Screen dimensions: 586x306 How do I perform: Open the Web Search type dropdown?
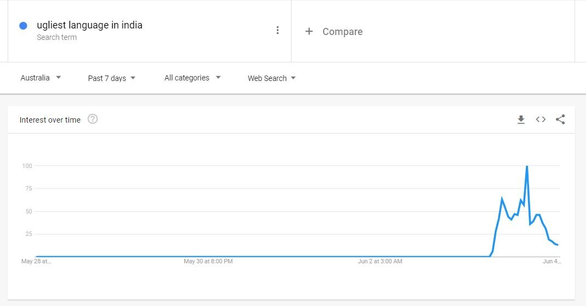[272, 78]
